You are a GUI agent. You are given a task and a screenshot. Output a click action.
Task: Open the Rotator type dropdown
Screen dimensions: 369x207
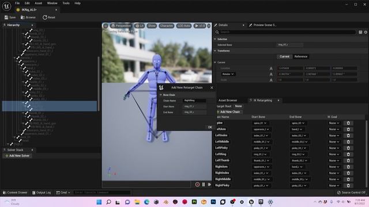(228, 74)
